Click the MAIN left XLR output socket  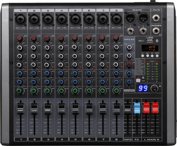coord(130,18)
